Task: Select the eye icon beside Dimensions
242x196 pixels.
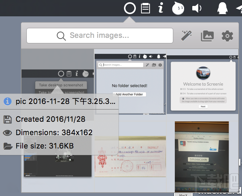Action: pos(7,133)
